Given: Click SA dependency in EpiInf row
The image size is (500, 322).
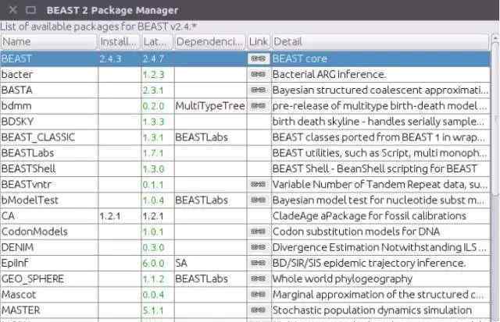Looking at the screenshot, I should (x=181, y=263).
